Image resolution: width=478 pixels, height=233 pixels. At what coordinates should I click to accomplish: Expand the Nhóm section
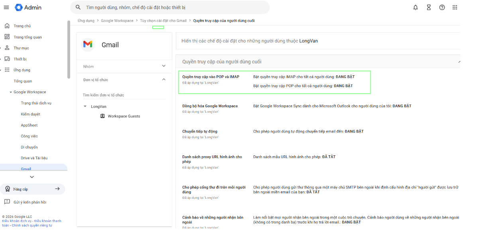click(x=164, y=66)
